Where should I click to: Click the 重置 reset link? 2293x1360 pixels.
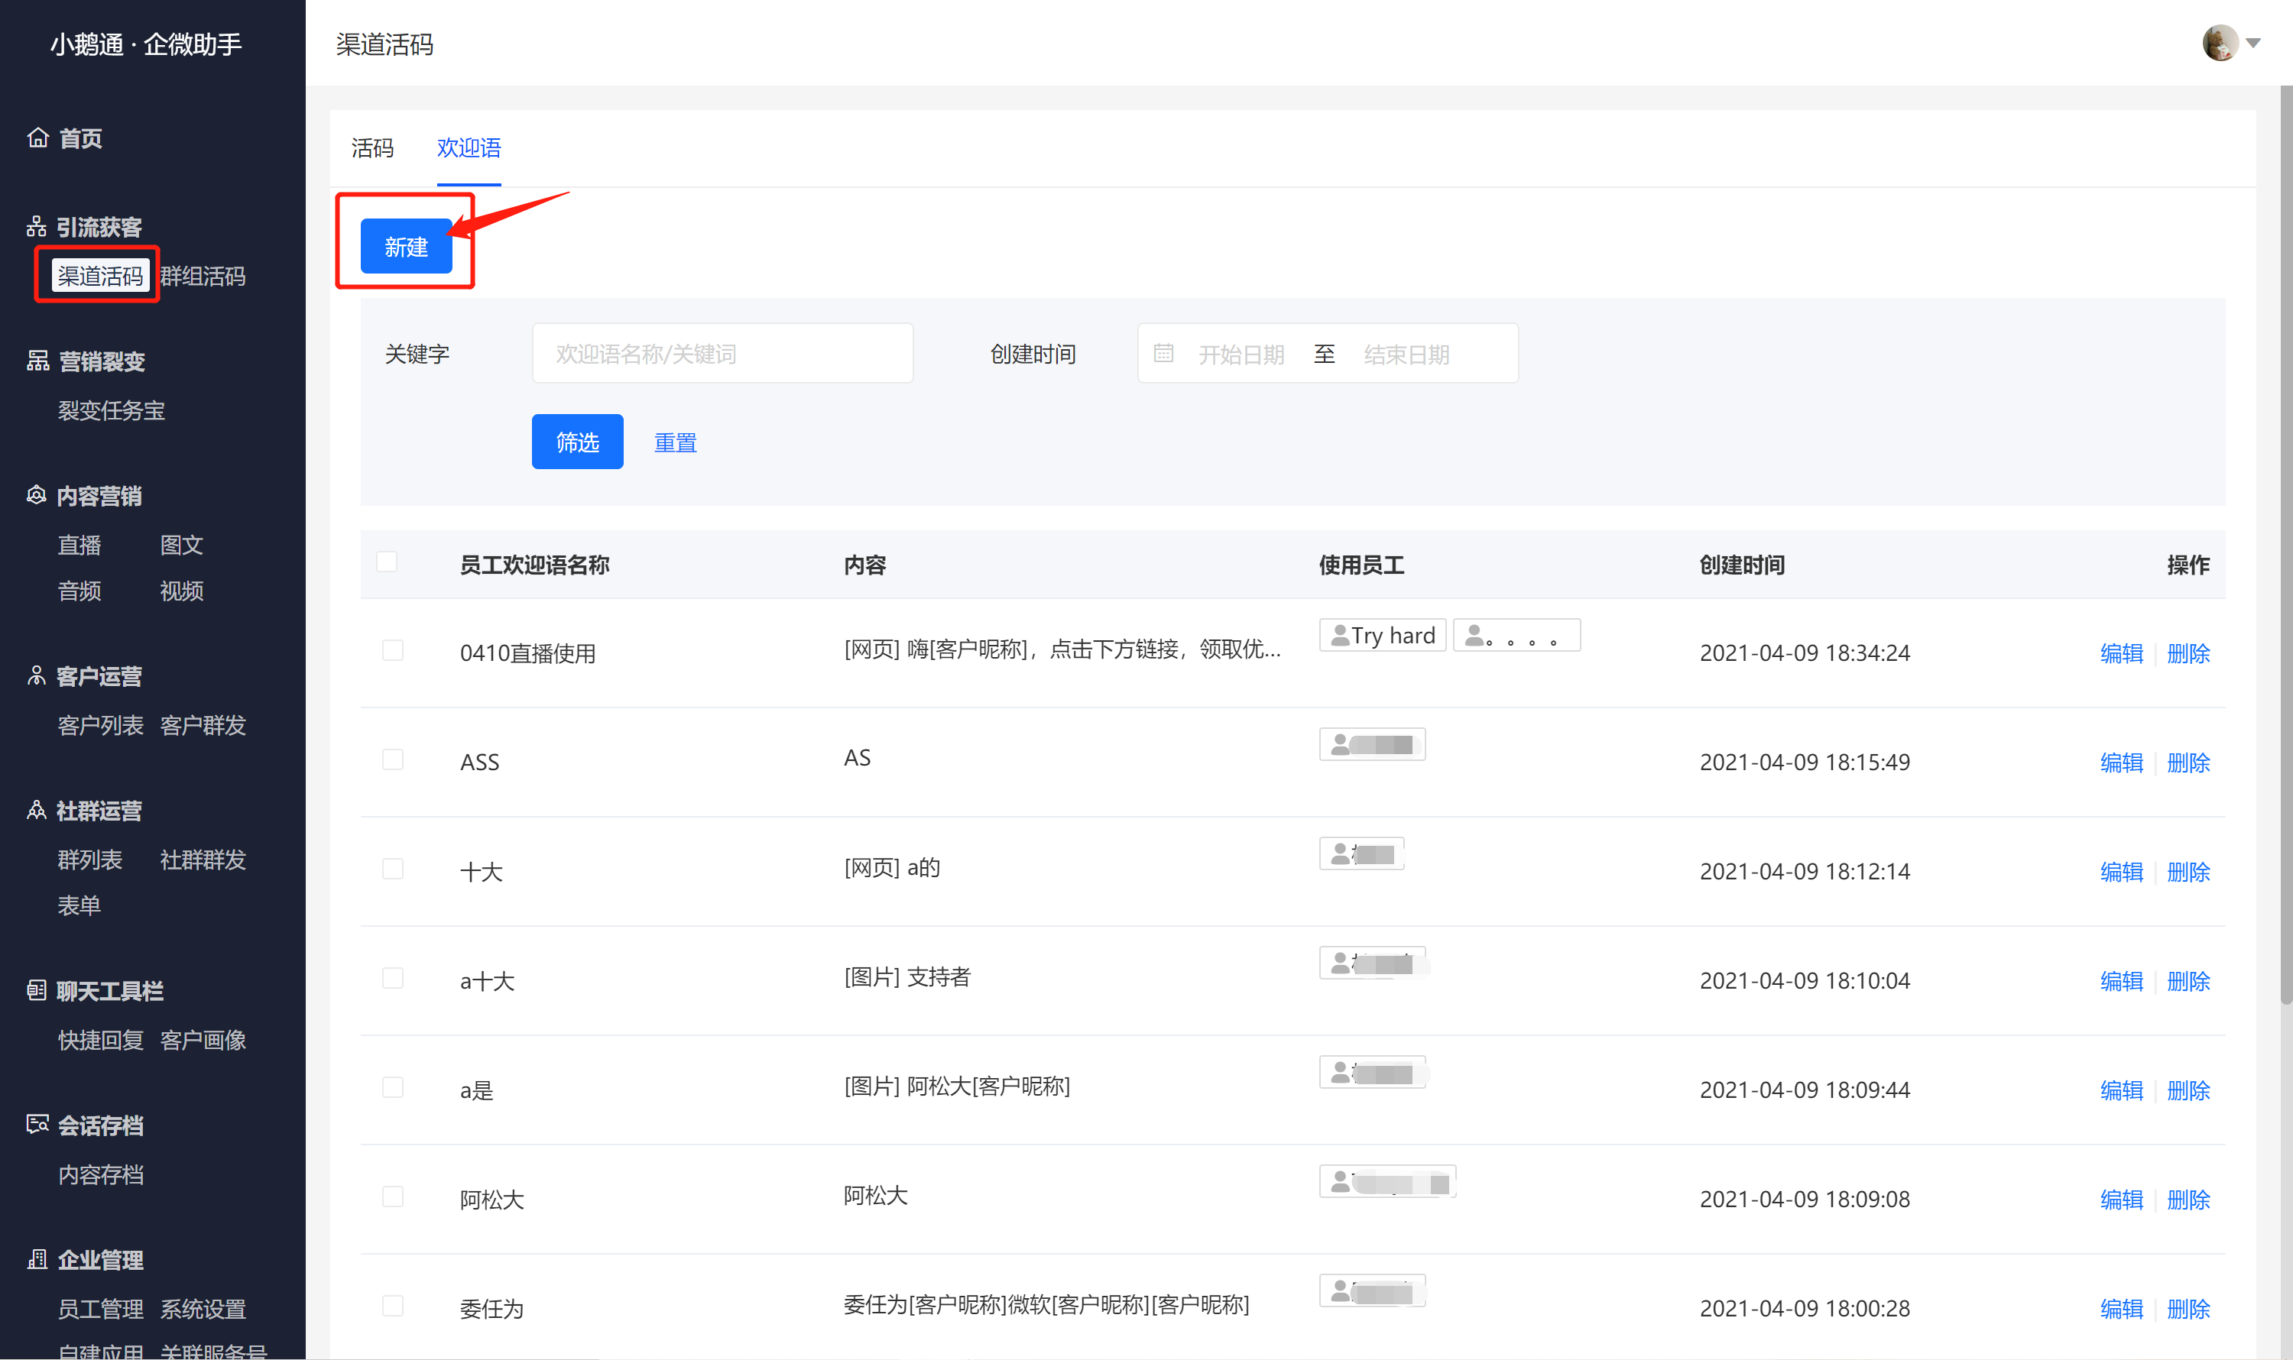pos(676,442)
